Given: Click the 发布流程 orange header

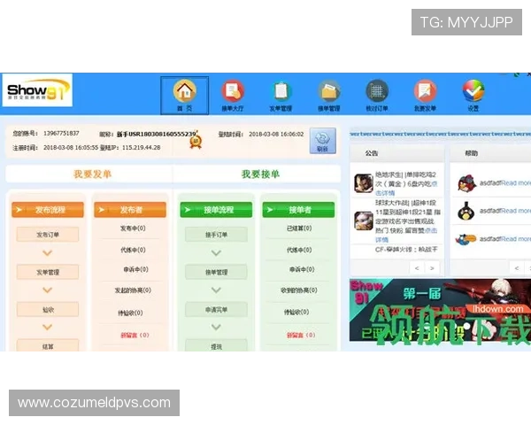Looking at the screenshot, I should [x=48, y=210].
